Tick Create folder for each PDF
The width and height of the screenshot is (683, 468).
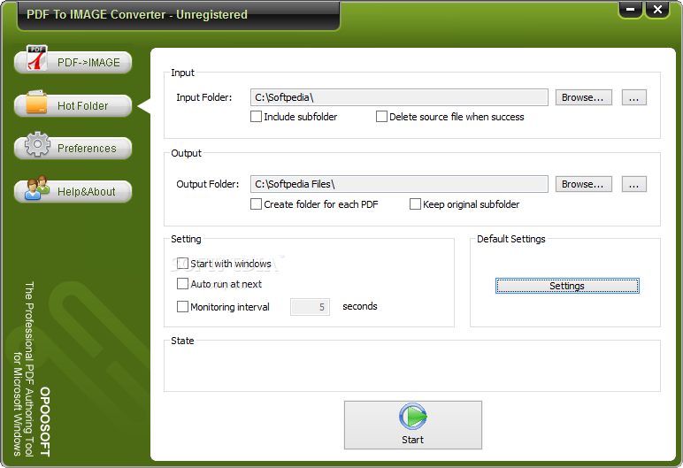coord(257,204)
